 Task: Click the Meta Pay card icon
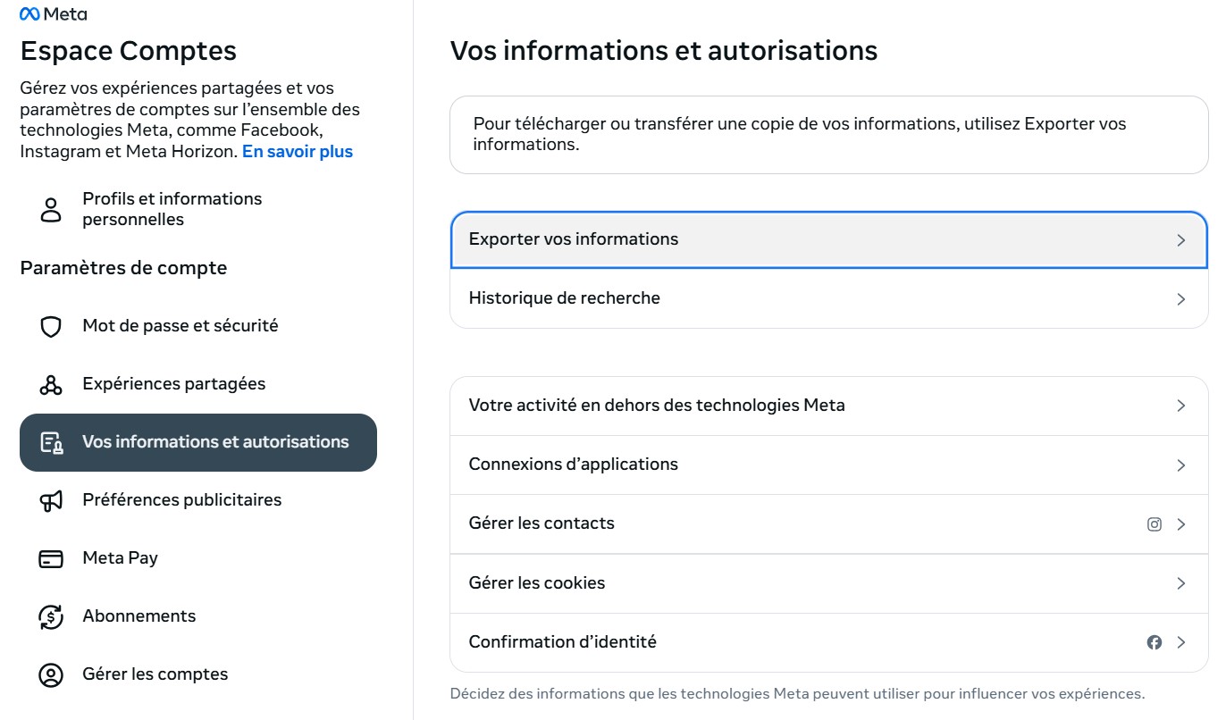coord(51,558)
